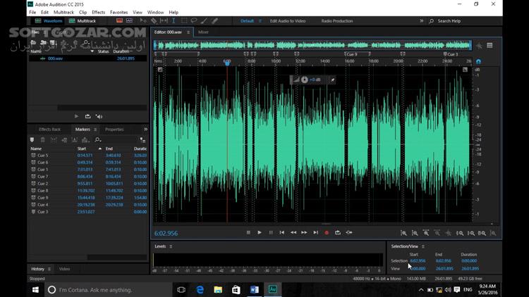529x297 pixels.
Task: Switch to the Mixer tab
Action: tap(203, 32)
